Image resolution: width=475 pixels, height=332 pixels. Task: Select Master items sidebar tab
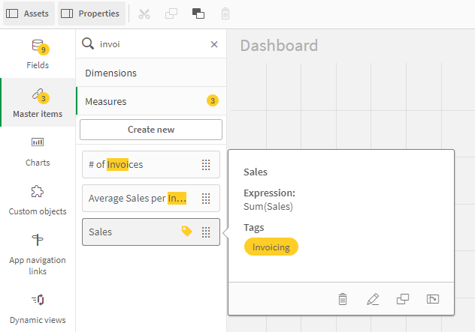coord(38,103)
